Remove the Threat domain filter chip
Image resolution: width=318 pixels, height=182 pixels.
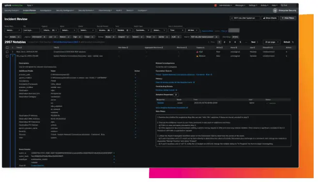[154, 37]
